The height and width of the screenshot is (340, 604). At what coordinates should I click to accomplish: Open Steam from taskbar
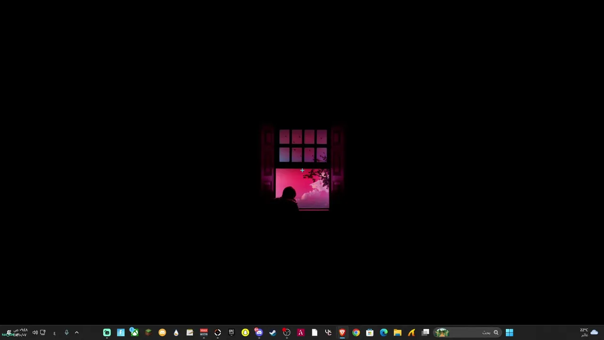273,332
